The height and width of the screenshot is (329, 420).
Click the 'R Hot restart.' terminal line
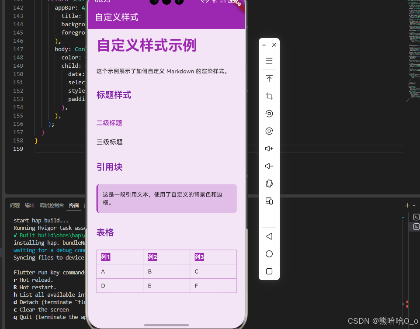click(x=35, y=287)
